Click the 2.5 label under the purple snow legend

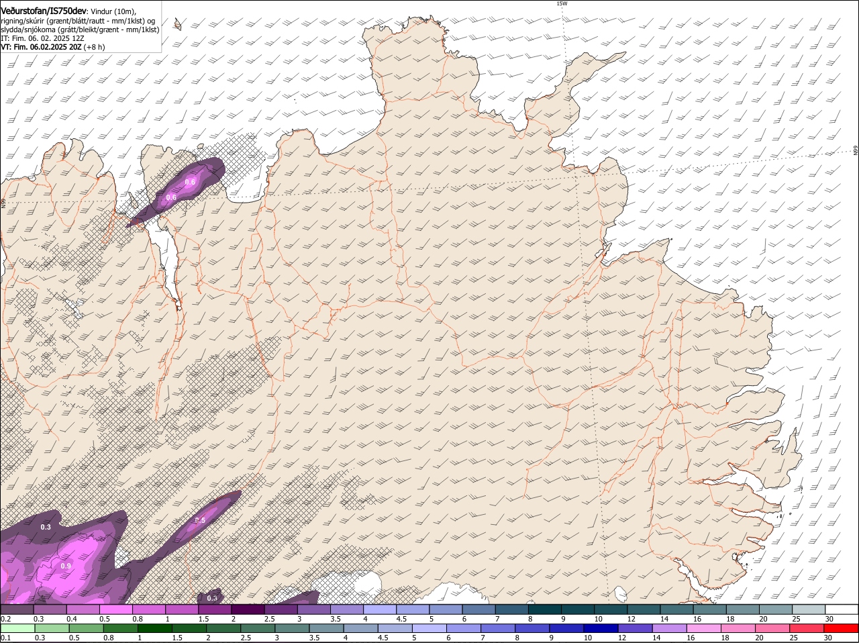coord(268,619)
